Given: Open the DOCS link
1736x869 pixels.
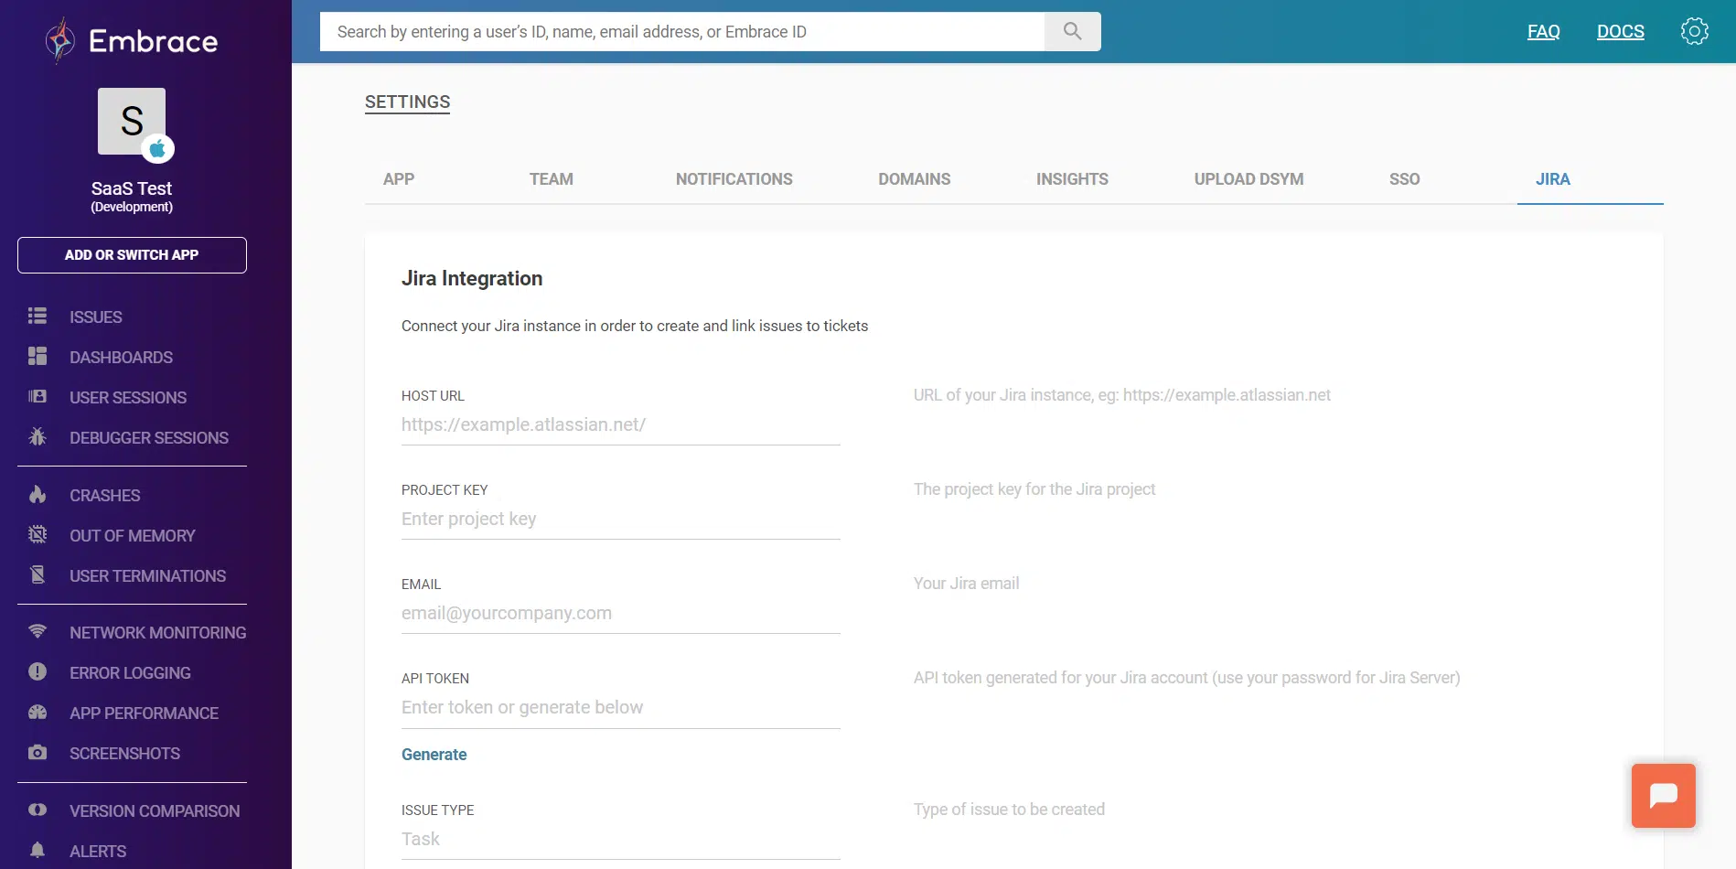Looking at the screenshot, I should point(1620,31).
